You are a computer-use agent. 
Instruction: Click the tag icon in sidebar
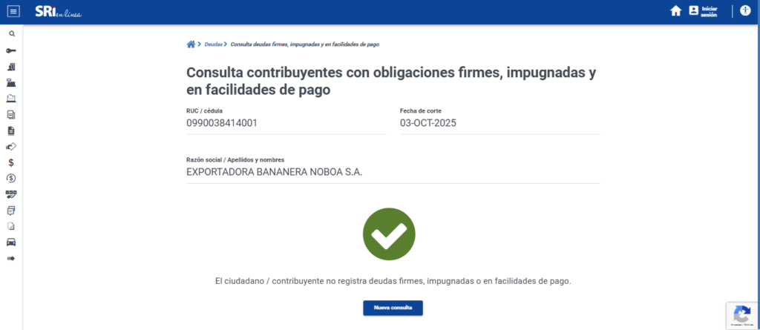pos(11,146)
